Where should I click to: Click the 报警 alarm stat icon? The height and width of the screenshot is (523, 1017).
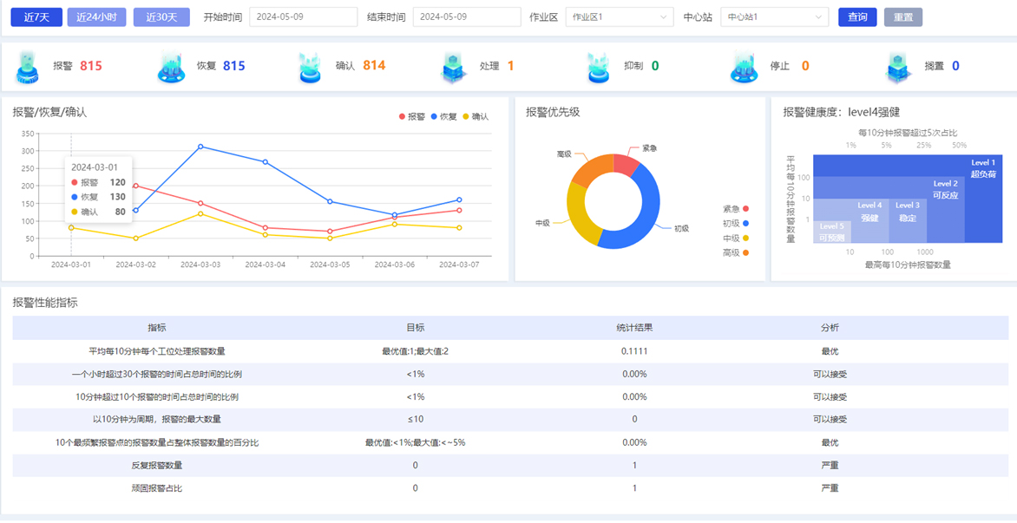click(28, 67)
